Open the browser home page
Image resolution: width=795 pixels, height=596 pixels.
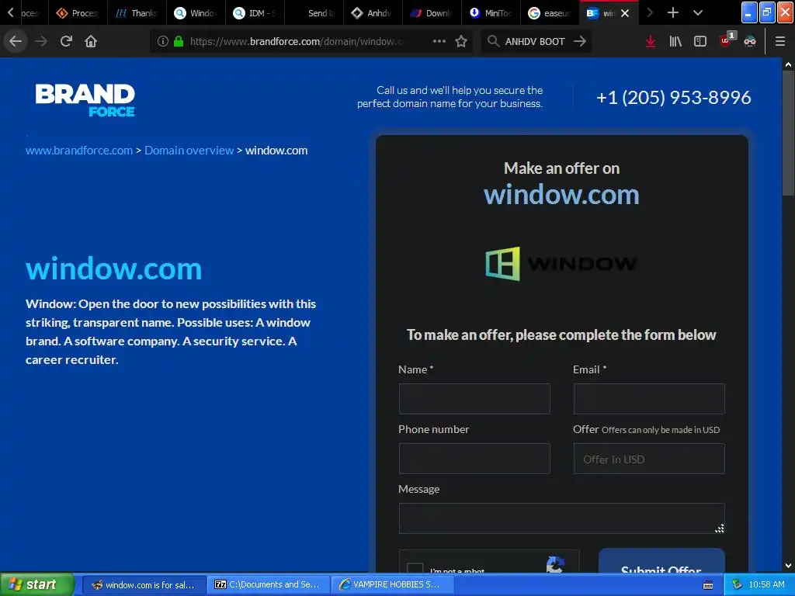click(91, 41)
